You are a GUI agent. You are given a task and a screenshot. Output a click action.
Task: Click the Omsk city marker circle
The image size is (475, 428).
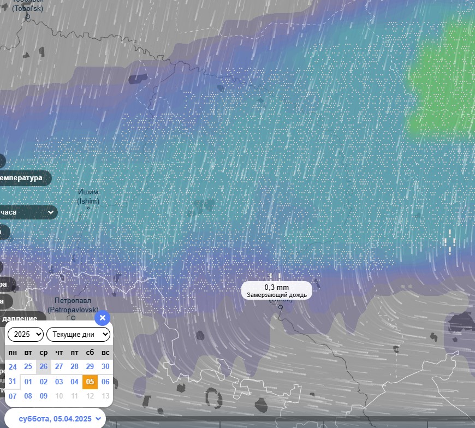281,307
